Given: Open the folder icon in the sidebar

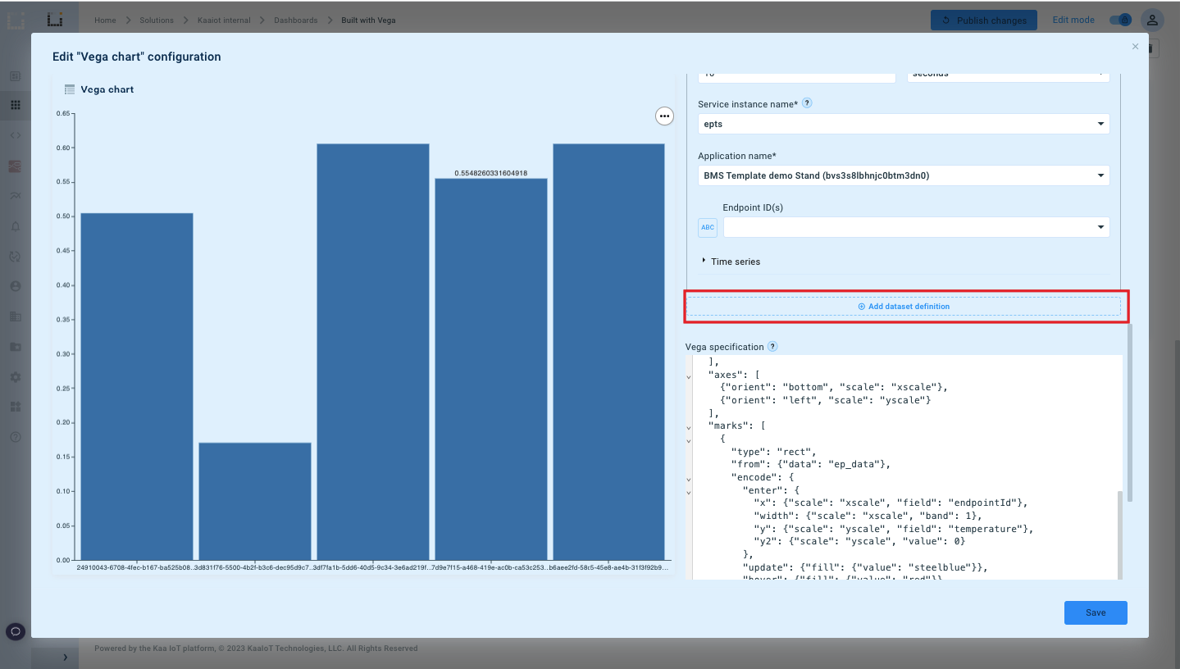Looking at the screenshot, I should (15, 347).
